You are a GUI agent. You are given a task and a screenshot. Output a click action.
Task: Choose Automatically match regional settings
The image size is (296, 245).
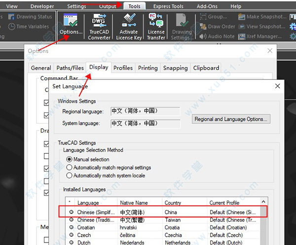point(70,168)
